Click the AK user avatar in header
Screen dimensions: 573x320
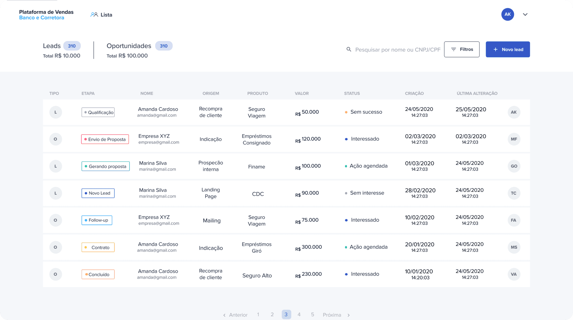point(508,14)
